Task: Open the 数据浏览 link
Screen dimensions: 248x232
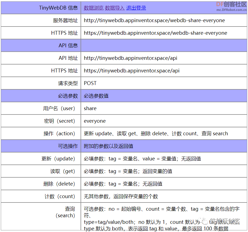Action: pos(94,8)
